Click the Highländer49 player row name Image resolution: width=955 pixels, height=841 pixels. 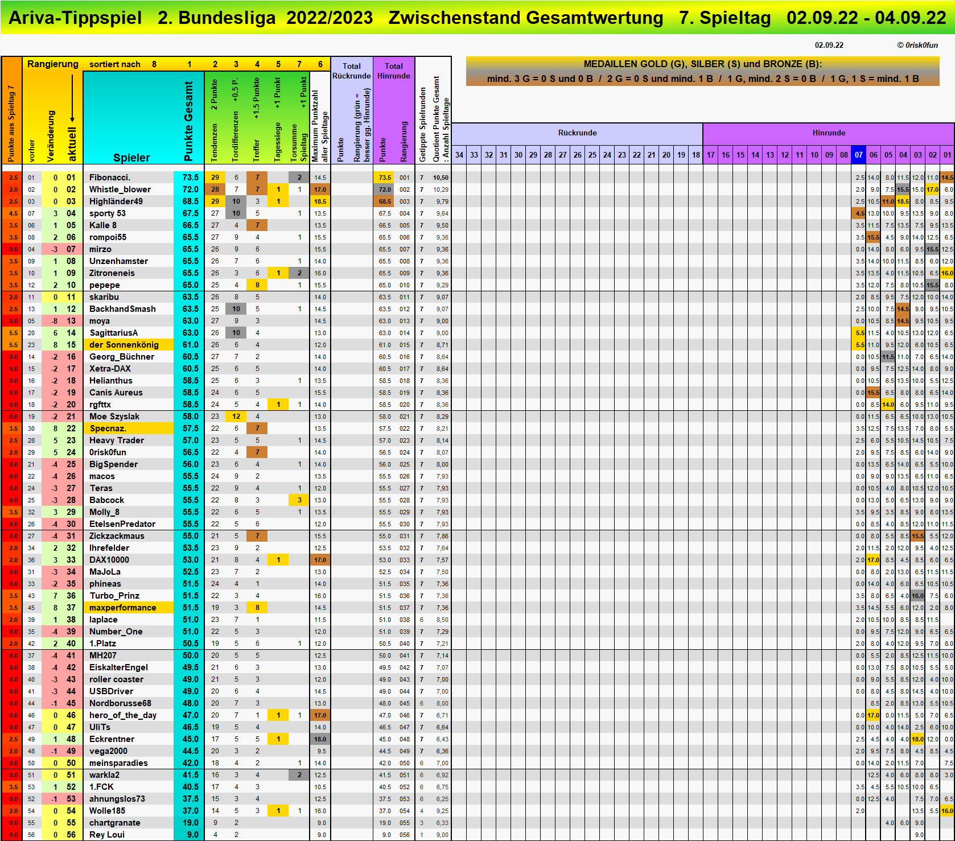pyautogui.click(x=116, y=201)
